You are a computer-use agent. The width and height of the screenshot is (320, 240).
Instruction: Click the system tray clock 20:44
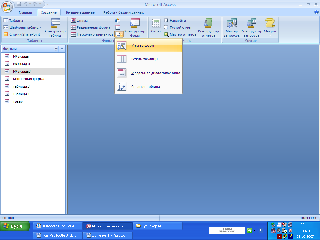(x=305, y=225)
